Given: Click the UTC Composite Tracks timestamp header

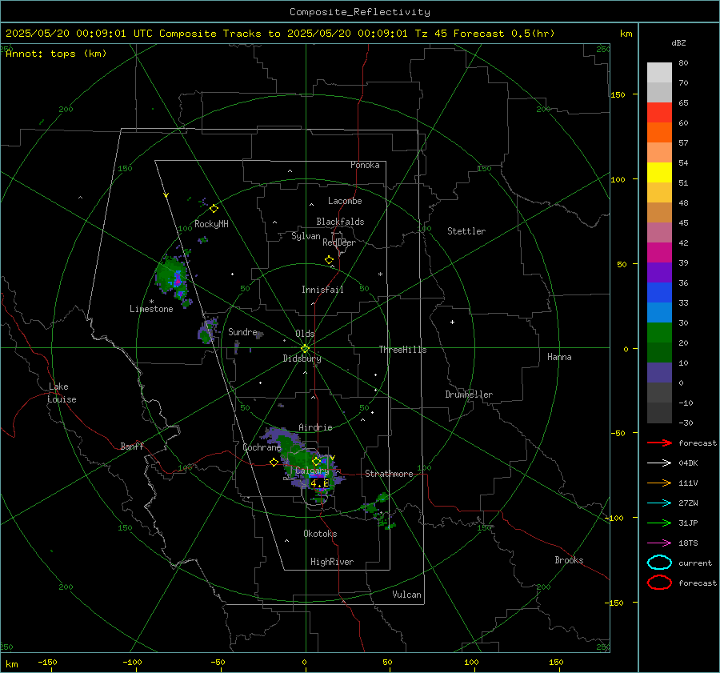Looking at the screenshot, I should click(280, 34).
